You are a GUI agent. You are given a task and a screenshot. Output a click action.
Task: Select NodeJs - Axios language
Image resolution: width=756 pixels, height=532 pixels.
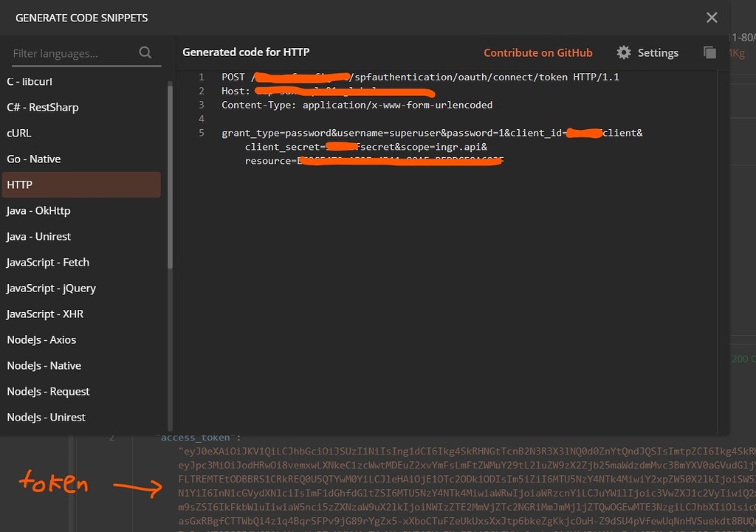(81, 339)
